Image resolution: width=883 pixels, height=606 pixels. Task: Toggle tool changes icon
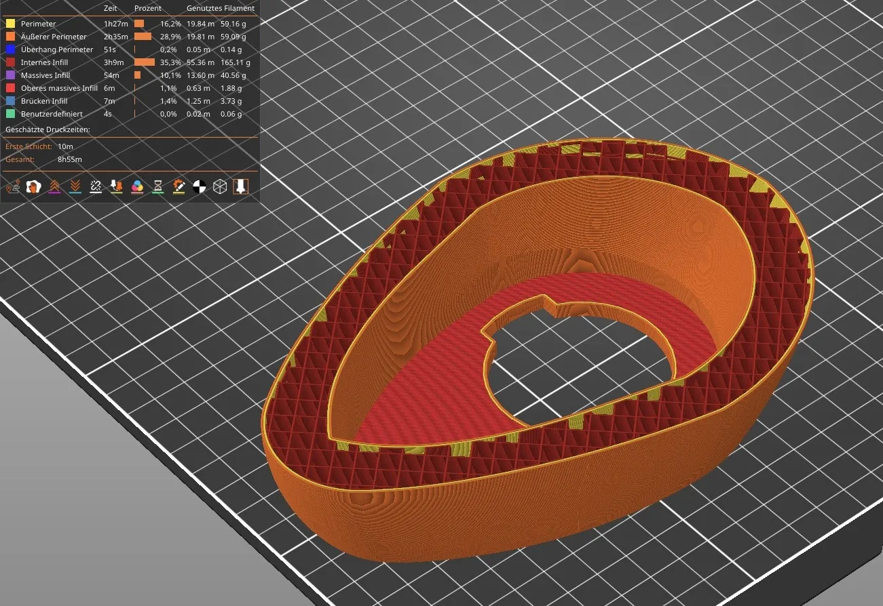click(x=116, y=186)
